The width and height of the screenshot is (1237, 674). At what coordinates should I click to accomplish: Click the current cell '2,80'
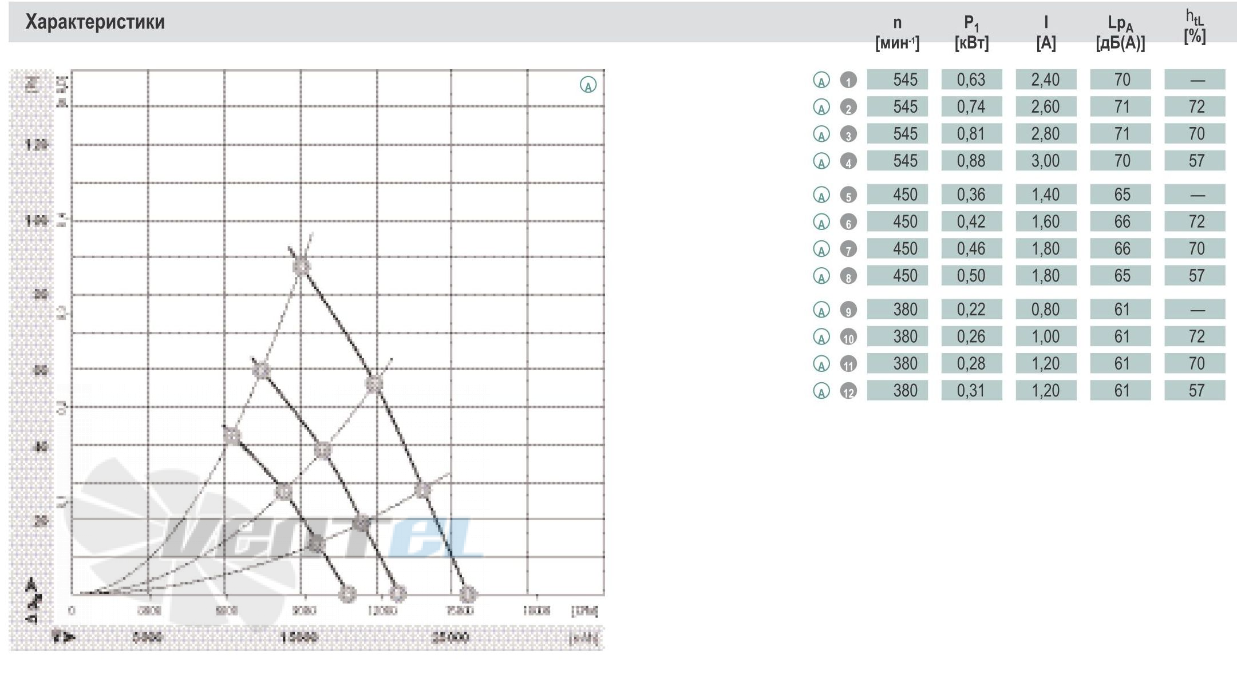[x=1046, y=133]
